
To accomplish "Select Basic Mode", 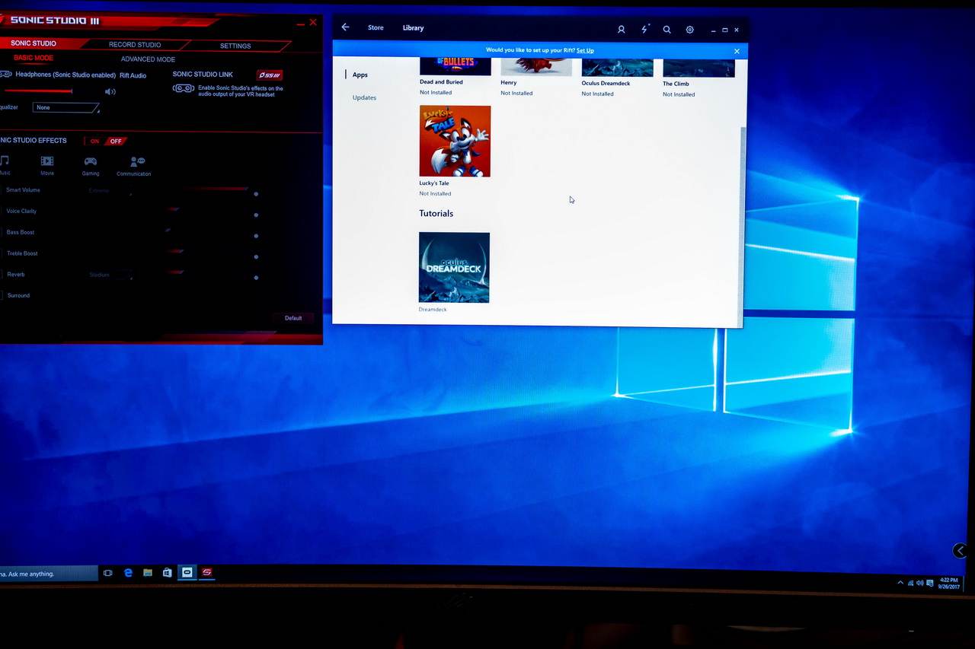I will tap(34, 58).
